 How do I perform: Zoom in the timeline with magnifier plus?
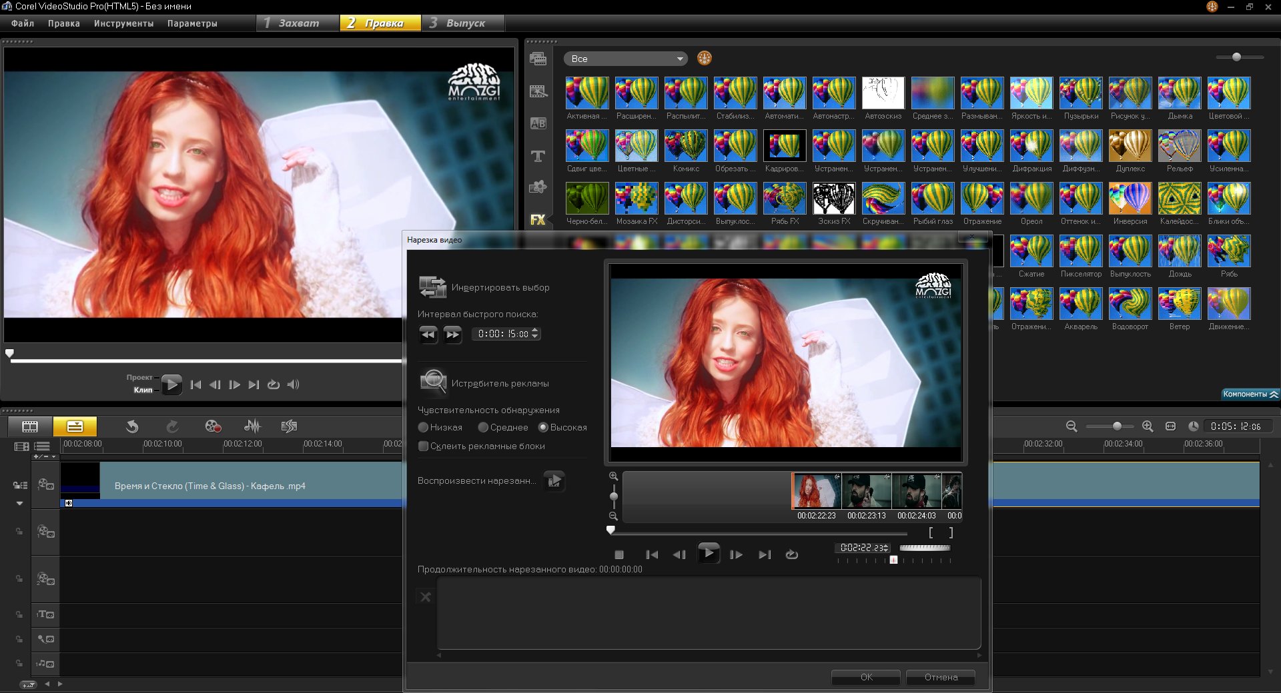pyautogui.click(x=1148, y=426)
